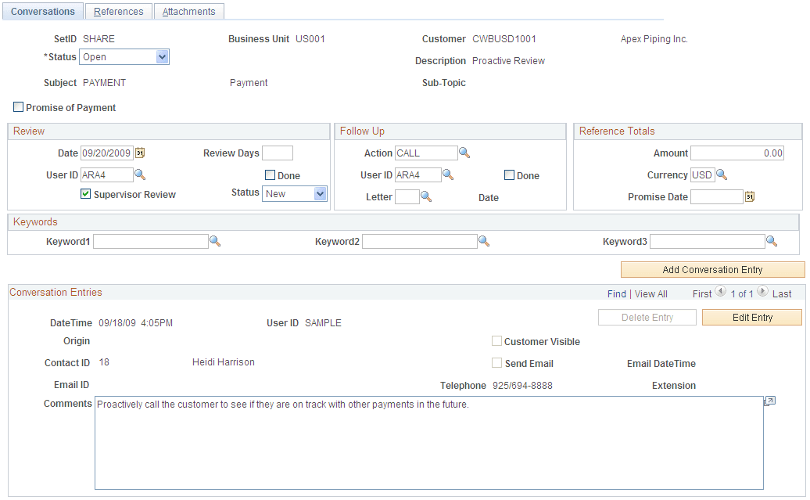Uncheck the Supervisor Review checkbox
This screenshot has height=500, width=810.
tap(85, 194)
